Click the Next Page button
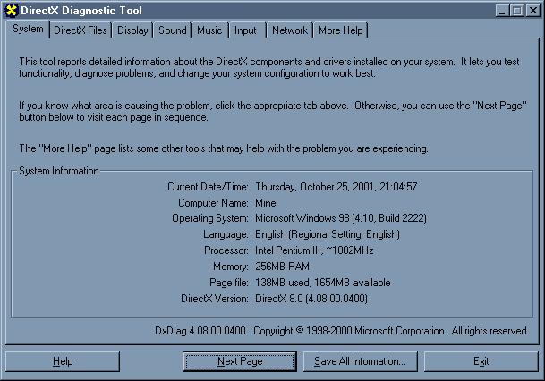The width and height of the screenshot is (545, 381). pos(240,361)
